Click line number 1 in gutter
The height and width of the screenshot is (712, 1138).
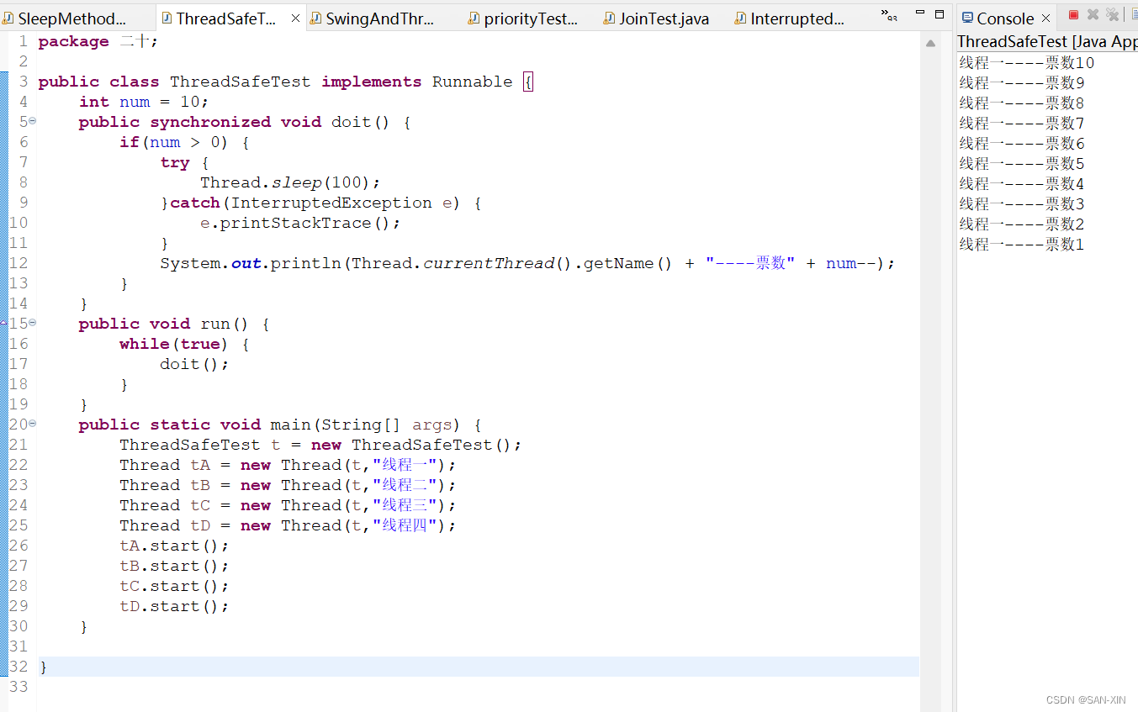(x=23, y=41)
